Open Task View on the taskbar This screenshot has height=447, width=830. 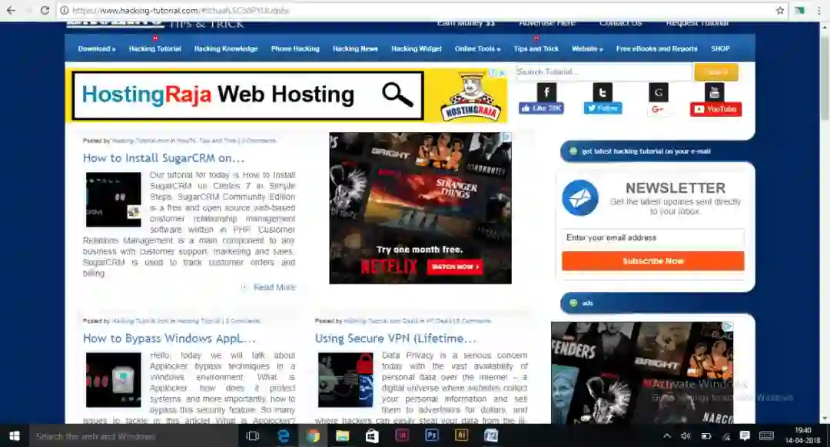(253, 436)
